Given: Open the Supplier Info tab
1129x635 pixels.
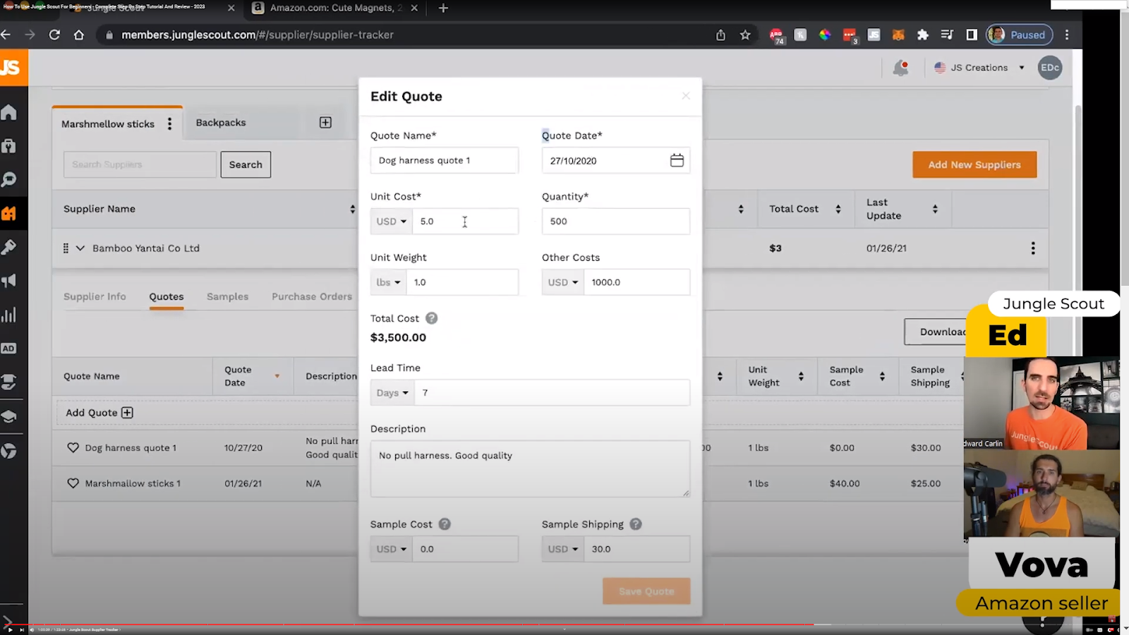Looking at the screenshot, I should (x=95, y=296).
